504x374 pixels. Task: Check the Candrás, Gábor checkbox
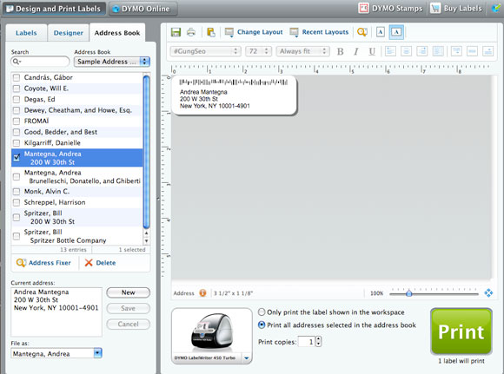click(x=17, y=78)
